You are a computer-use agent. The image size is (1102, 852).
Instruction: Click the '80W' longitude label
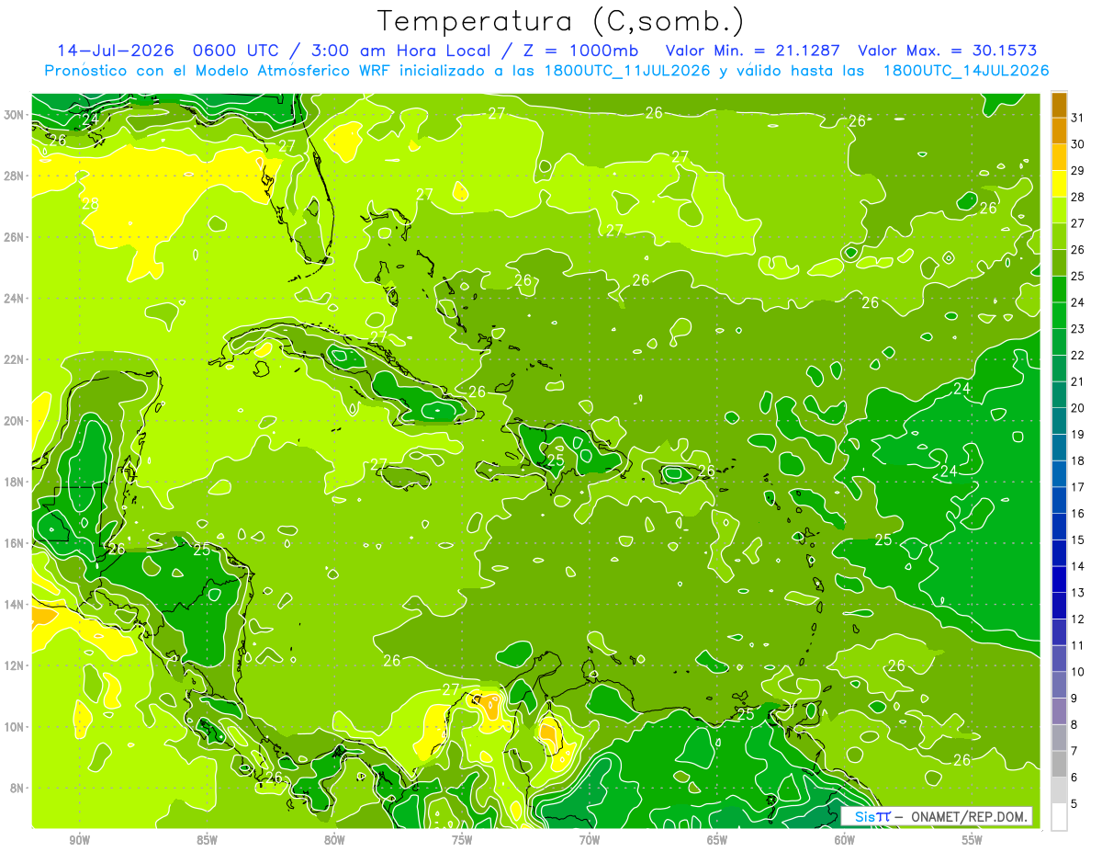[334, 840]
